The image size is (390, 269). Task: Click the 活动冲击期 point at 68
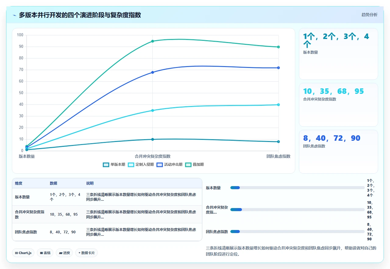point(152,72)
